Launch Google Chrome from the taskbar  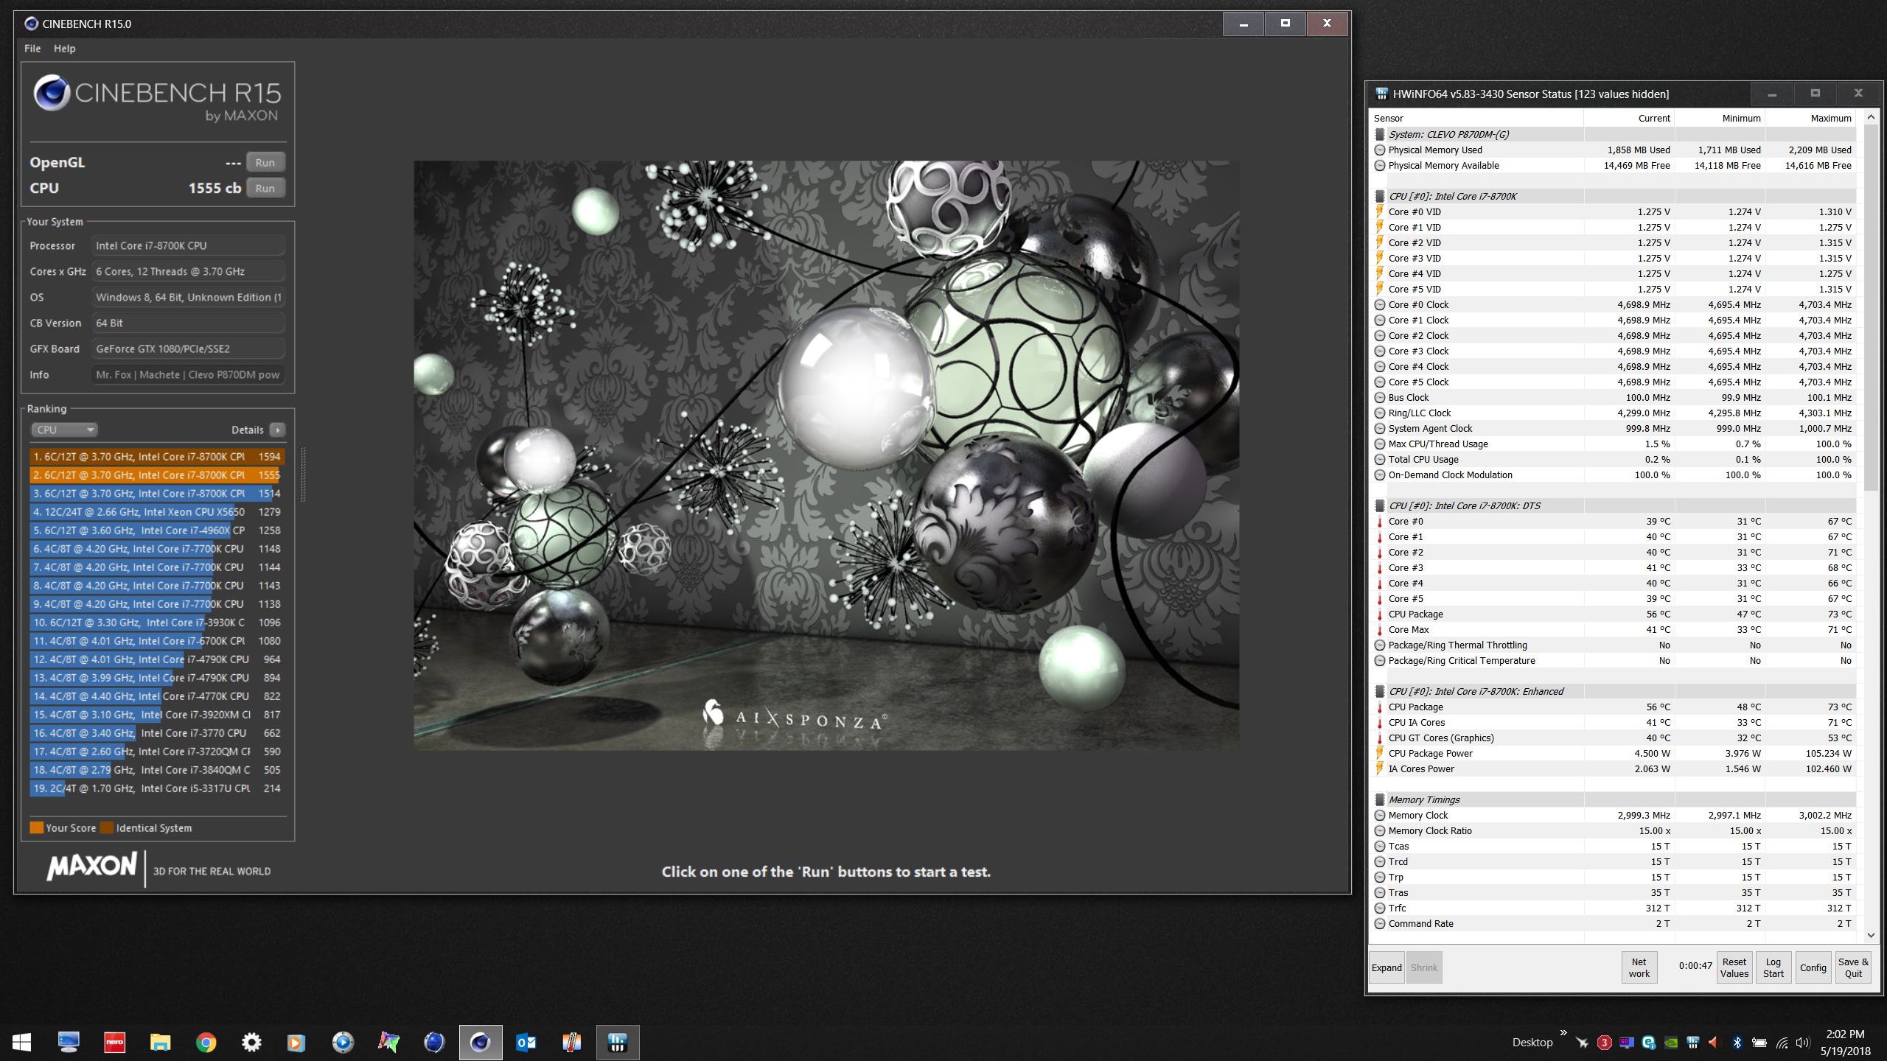[206, 1042]
